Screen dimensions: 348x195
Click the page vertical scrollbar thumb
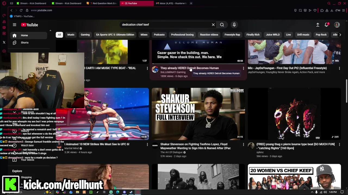click(x=346, y=91)
